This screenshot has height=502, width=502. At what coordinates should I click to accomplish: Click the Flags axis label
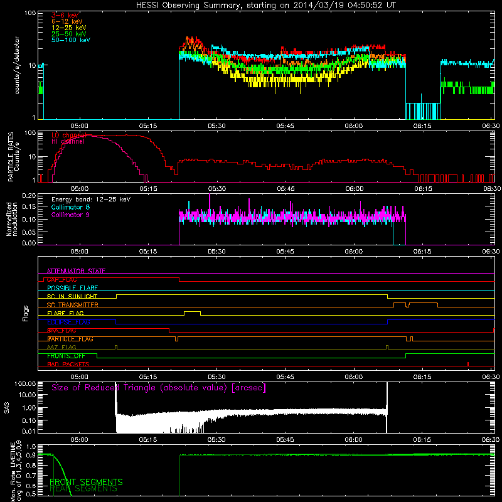pyautogui.click(x=26, y=313)
